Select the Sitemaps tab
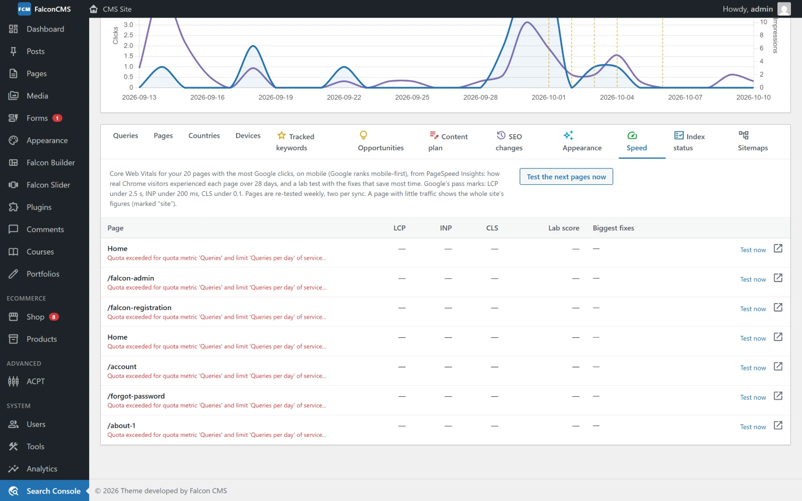The width and height of the screenshot is (802, 501). click(x=752, y=142)
